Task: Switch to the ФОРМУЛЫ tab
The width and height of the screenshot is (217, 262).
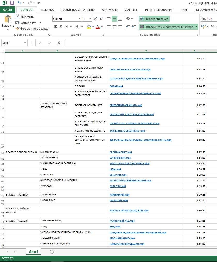Action: click(x=110, y=10)
